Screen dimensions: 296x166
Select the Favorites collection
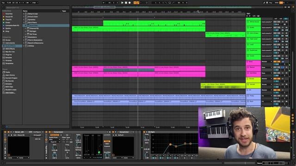[9, 14]
